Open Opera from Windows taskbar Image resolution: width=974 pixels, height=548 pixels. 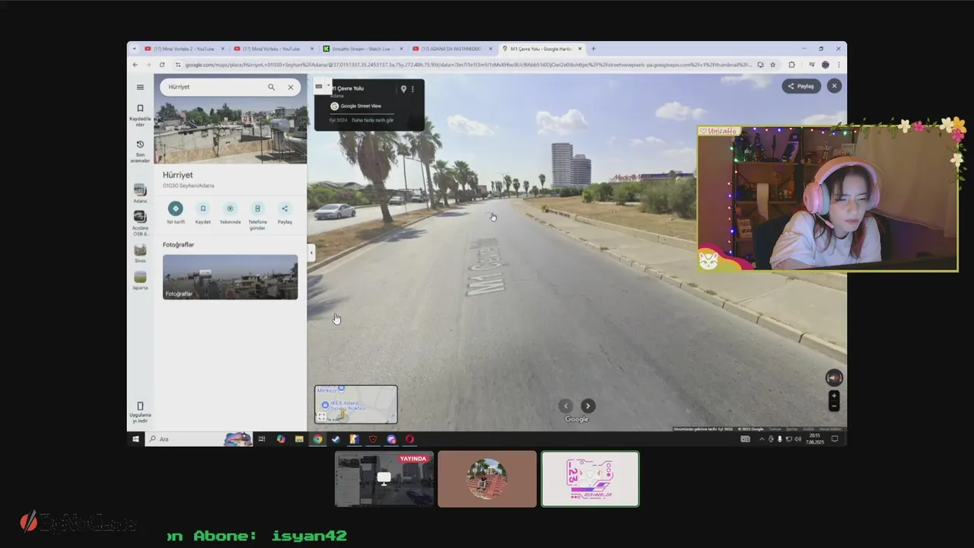pyautogui.click(x=409, y=439)
